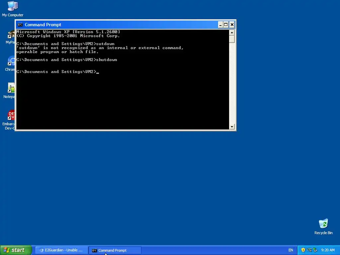Select the Embarcadero Dev-C++ desktop shortcut
This screenshot has width=340, height=255.
[9, 120]
